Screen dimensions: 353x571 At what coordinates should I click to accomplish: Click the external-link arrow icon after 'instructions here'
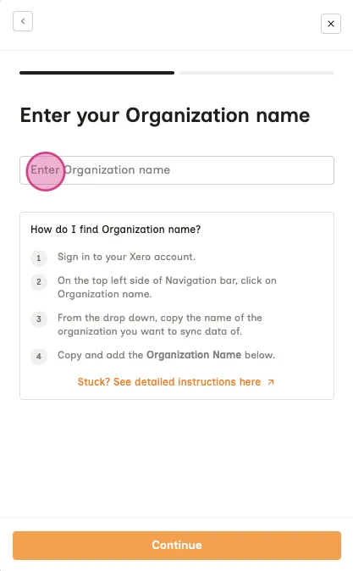[x=271, y=382]
